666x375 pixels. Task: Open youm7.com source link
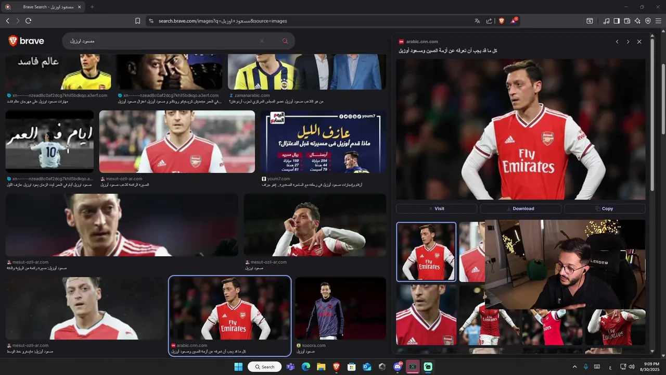[x=278, y=179]
